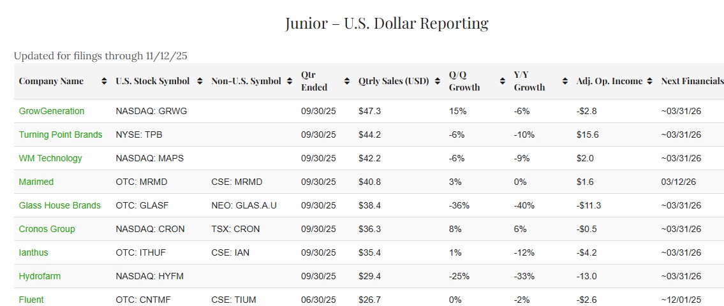Viewport: 724px width, 306px height.
Task: Open the GrowGeneration company link
Action: (52, 111)
